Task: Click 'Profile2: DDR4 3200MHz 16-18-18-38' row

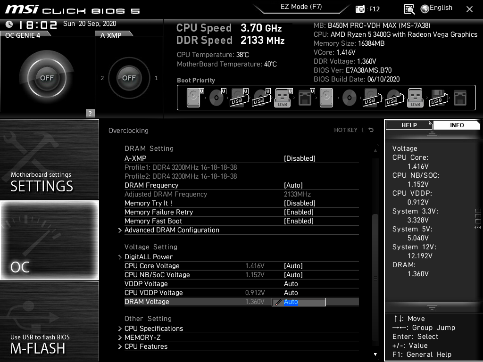Action: 181,176
